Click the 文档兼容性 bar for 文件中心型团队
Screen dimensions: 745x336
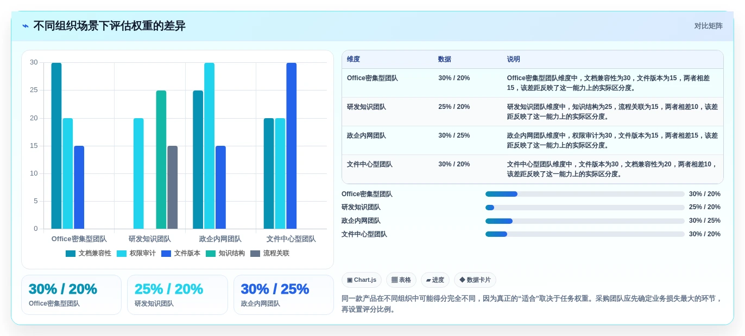[269, 173]
